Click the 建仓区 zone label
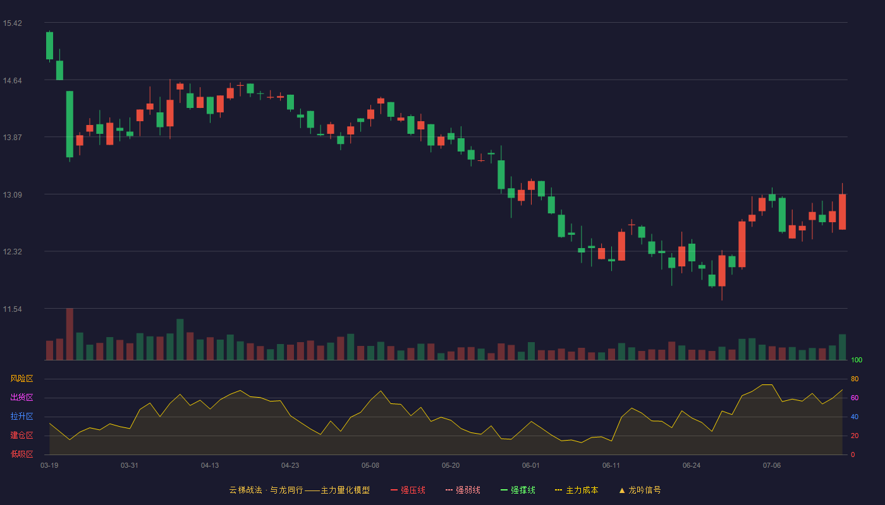Viewport: 885px width, 505px height. [21, 436]
